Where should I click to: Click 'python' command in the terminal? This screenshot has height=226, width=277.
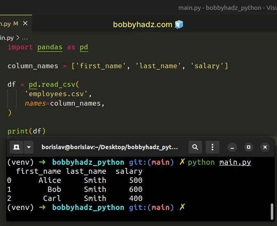[x=201, y=162]
